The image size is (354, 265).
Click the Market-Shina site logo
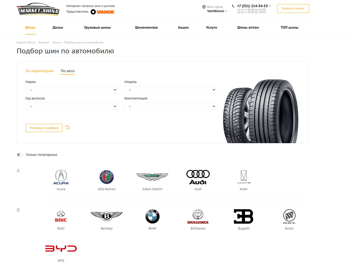click(38, 10)
